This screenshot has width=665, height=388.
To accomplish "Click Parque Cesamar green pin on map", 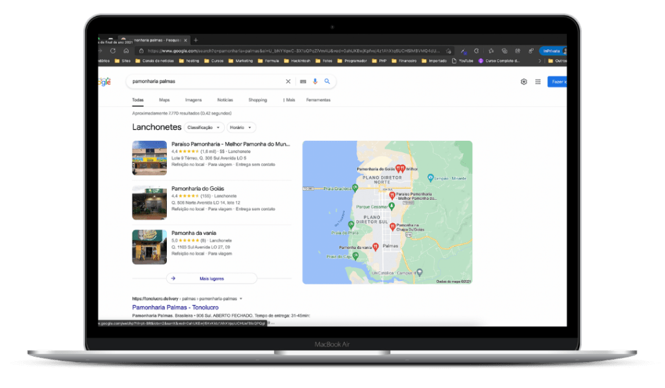I will 392,206.
